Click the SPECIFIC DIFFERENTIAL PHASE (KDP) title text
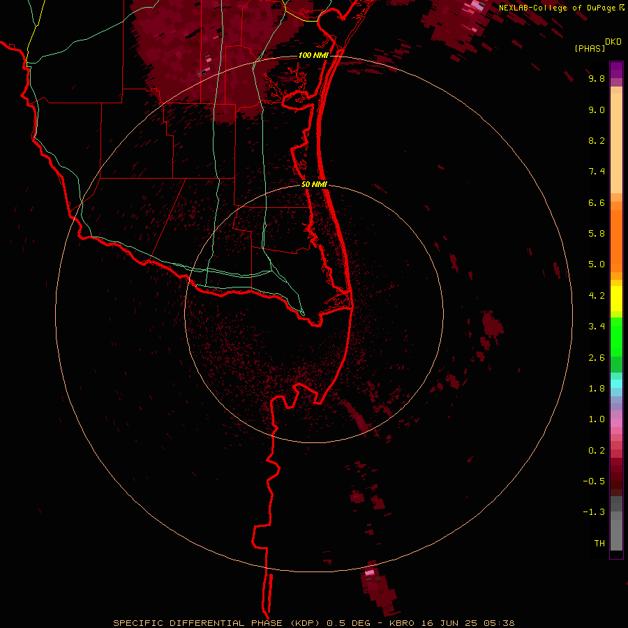628x628 pixels. [216, 623]
